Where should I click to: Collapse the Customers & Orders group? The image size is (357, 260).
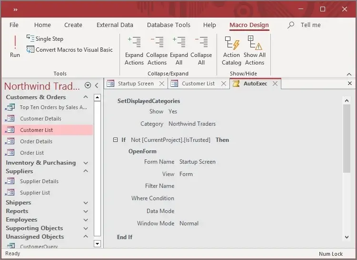coord(86,97)
